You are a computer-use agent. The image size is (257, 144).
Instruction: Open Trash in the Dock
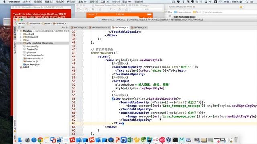236,140
